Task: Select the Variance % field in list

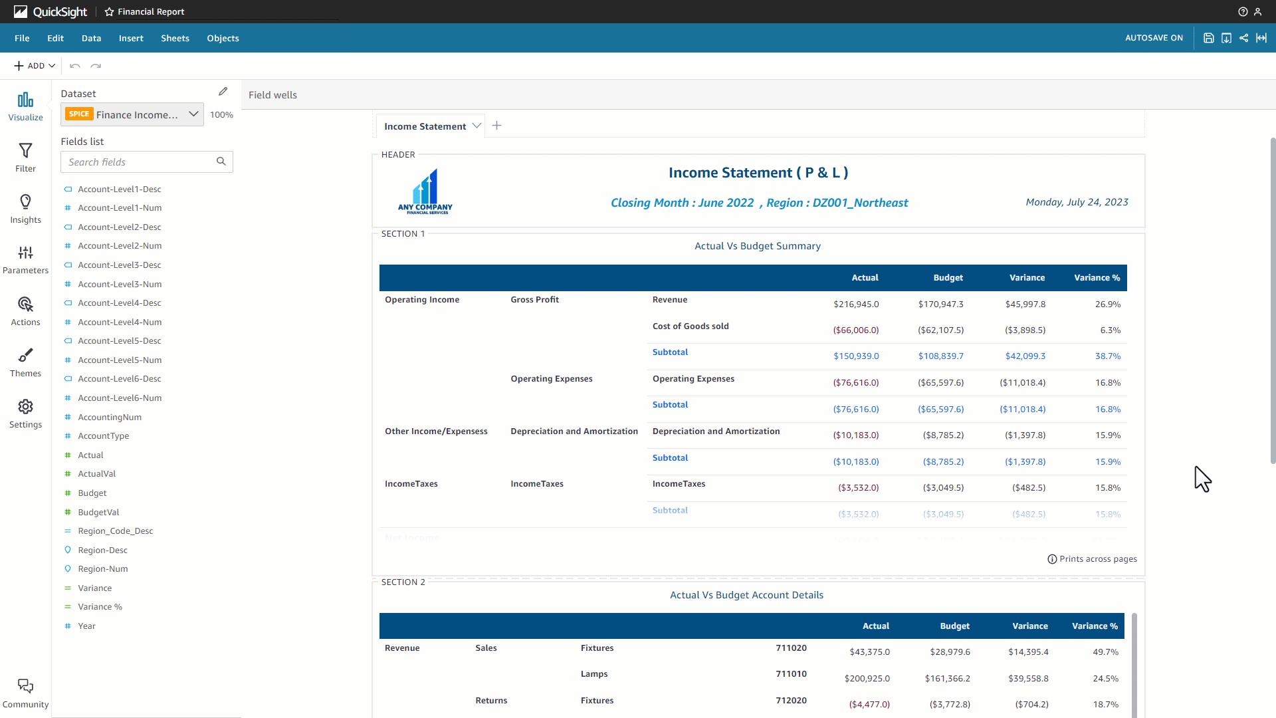Action: pyautogui.click(x=100, y=607)
